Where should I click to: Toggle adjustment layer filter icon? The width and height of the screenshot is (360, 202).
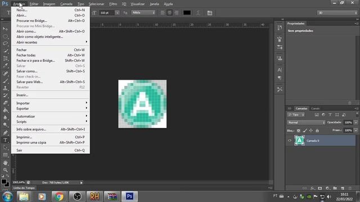coord(323,114)
